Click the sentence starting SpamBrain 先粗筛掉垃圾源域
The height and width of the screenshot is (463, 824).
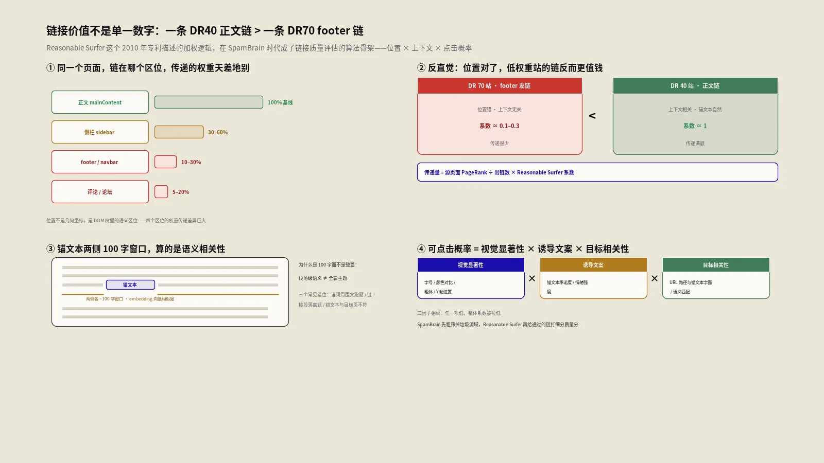pyautogui.click(x=497, y=325)
